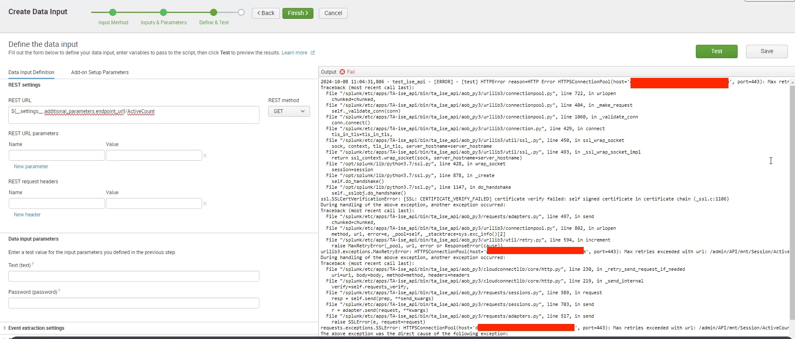This screenshot has height=339, width=795.
Task: Open the REST method GET dropdown
Action: 289,111
